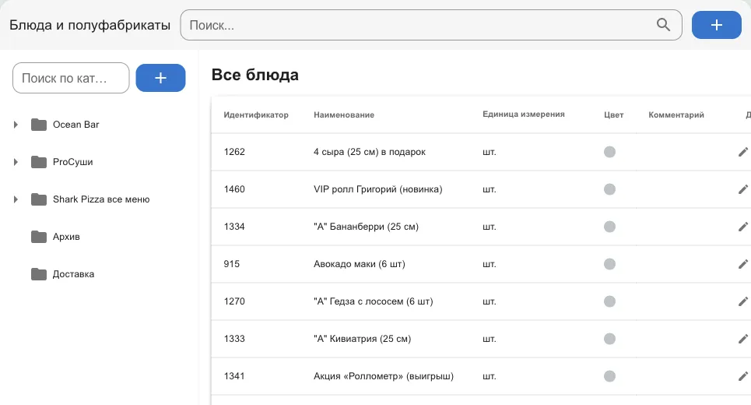Edit the 4 сыра (25 см) row
The height and width of the screenshot is (405, 751).
743,152
